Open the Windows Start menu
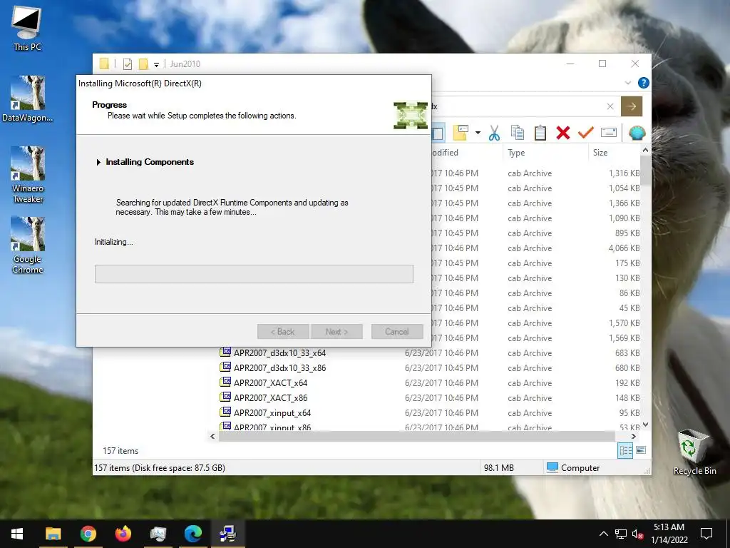The width and height of the screenshot is (730, 548). (17, 534)
